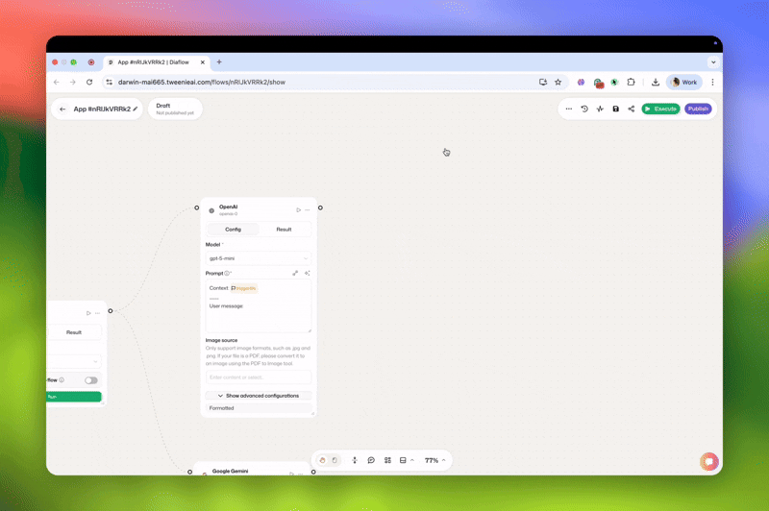This screenshot has width=769, height=511.
Task: Click AI sparkle icon beside Prompt
Action: point(307,273)
